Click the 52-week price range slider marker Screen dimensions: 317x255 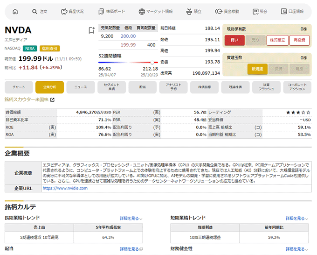(x=152, y=62)
